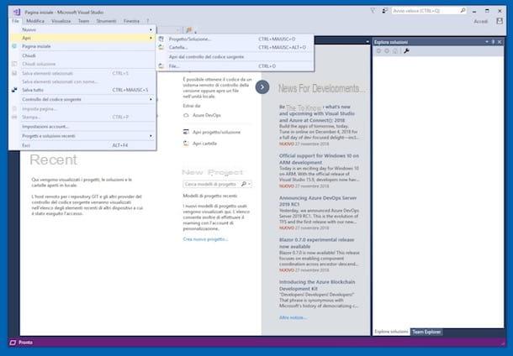The width and height of the screenshot is (513, 356).
Task: Open Announcing Azure DevOps Server 2019 RC1 news
Action: tap(318, 201)
